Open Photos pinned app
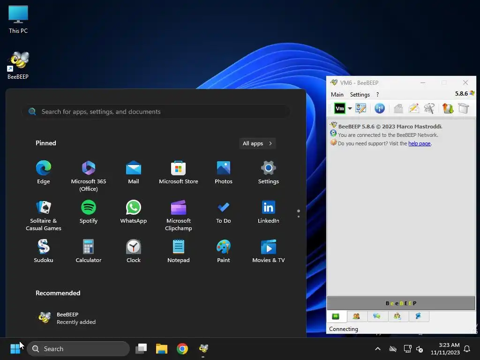This screenshot has height=360, width=480. tap(224, 172)
